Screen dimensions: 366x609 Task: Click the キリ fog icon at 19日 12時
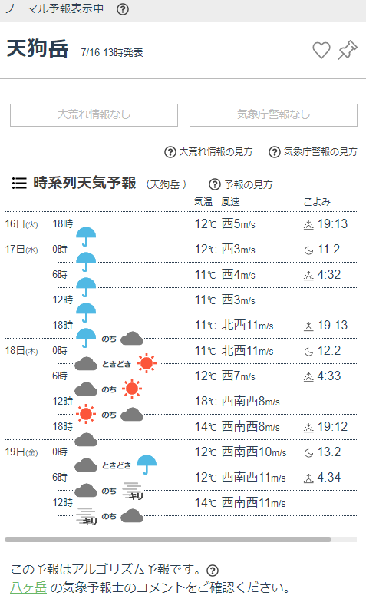point(87,517)
